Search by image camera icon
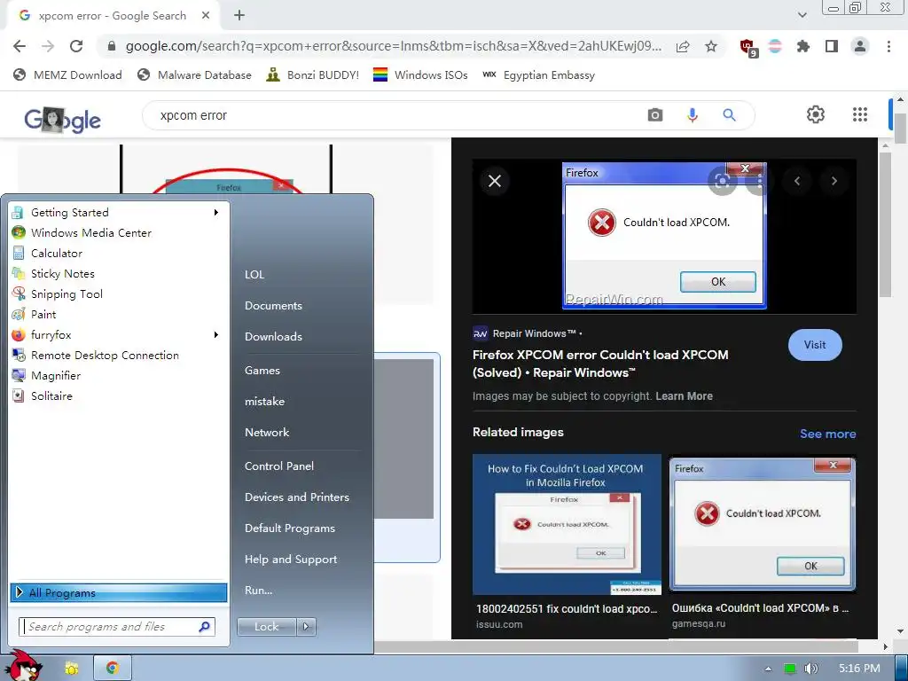908x681 pixels. click(655, 114)
